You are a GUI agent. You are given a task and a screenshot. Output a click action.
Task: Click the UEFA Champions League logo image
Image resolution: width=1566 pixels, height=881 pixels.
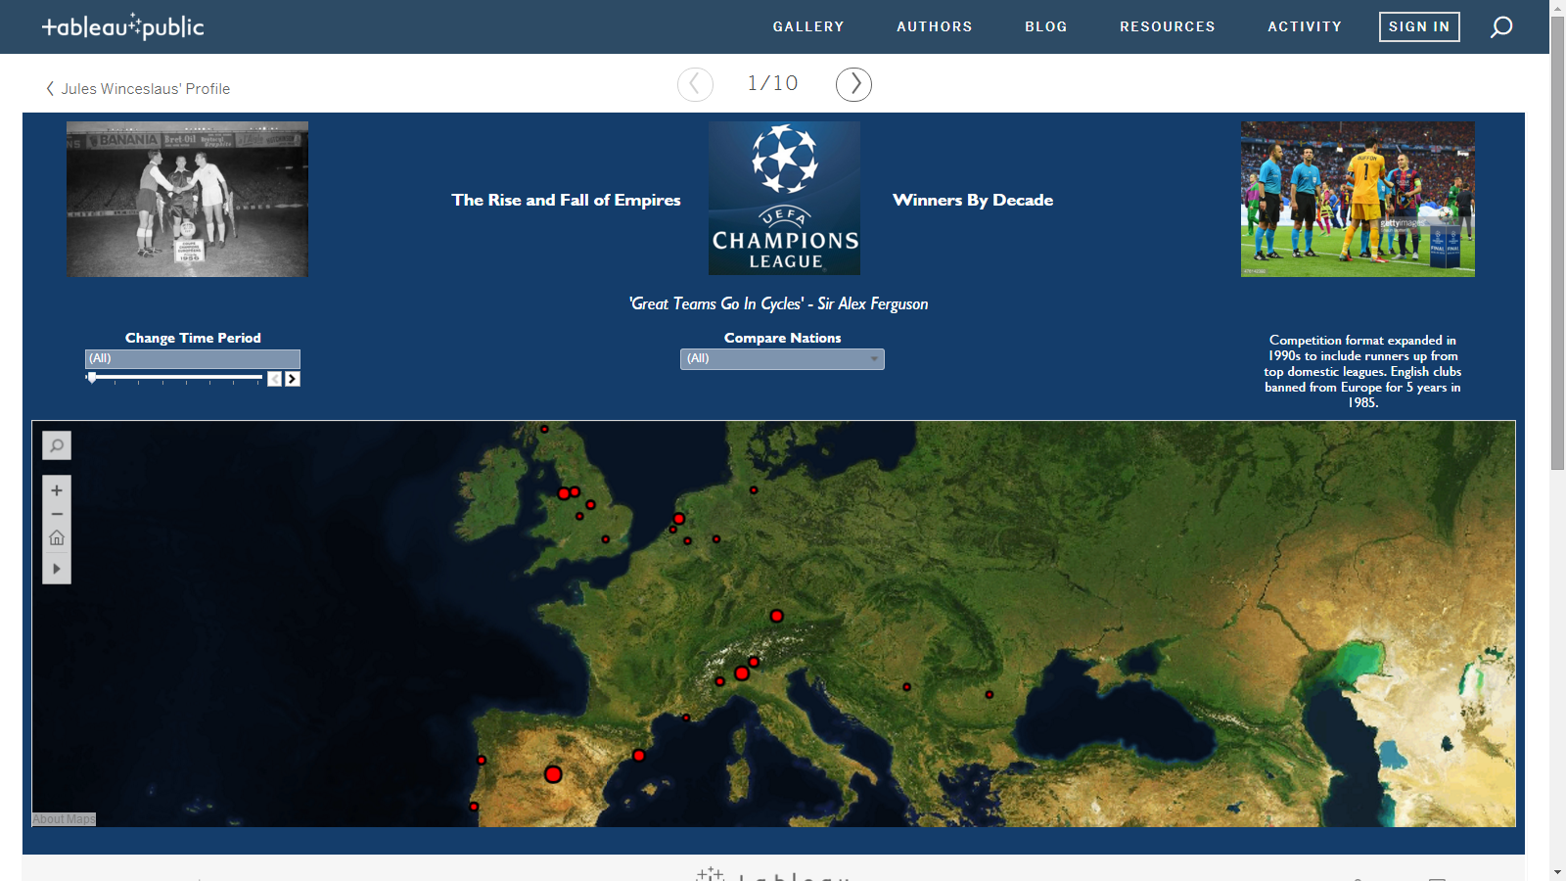pos(784,198)
